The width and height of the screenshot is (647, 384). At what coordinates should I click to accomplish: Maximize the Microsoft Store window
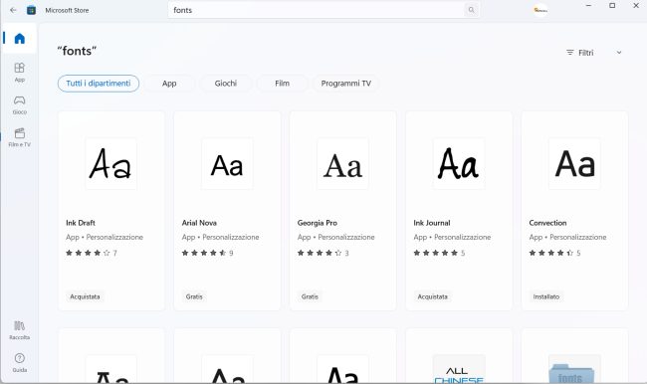click(x=612, y=5)
